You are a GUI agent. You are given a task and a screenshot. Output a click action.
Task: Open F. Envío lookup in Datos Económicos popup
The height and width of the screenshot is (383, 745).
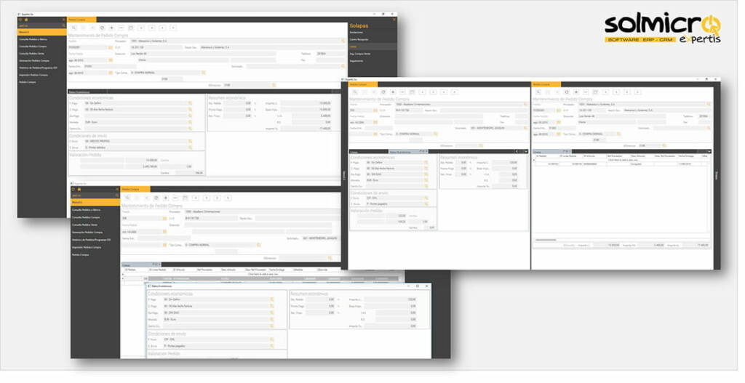coord(272,340)
